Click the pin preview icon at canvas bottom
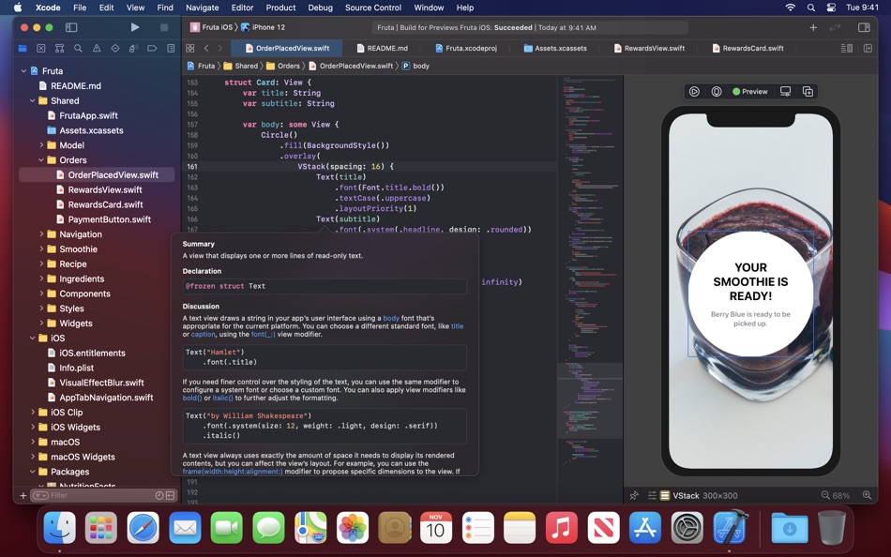891x557 pixels. click(x=635, y=495)
